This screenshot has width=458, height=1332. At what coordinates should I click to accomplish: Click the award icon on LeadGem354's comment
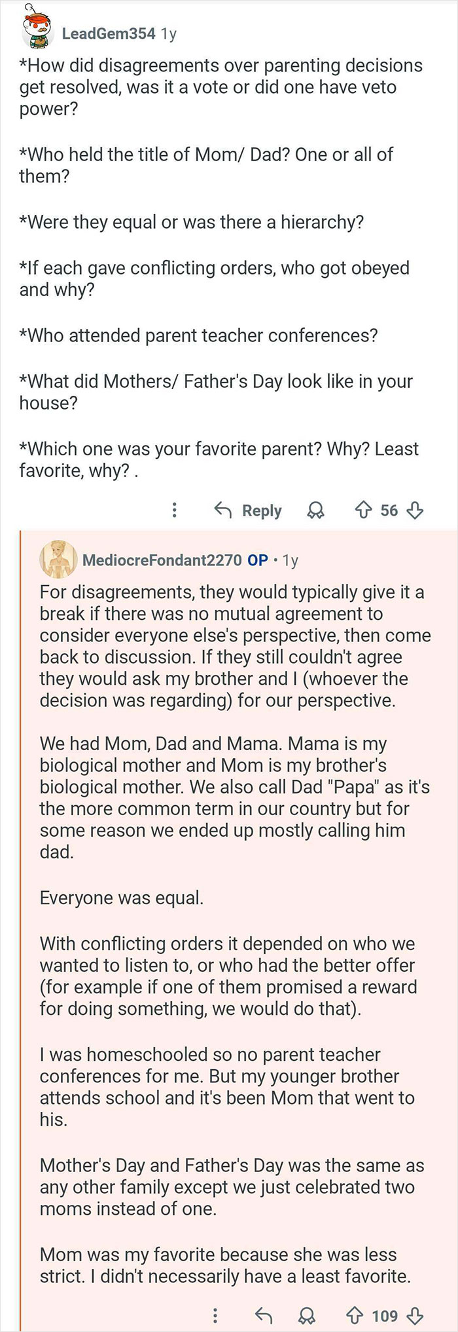[x=317, y=510]
